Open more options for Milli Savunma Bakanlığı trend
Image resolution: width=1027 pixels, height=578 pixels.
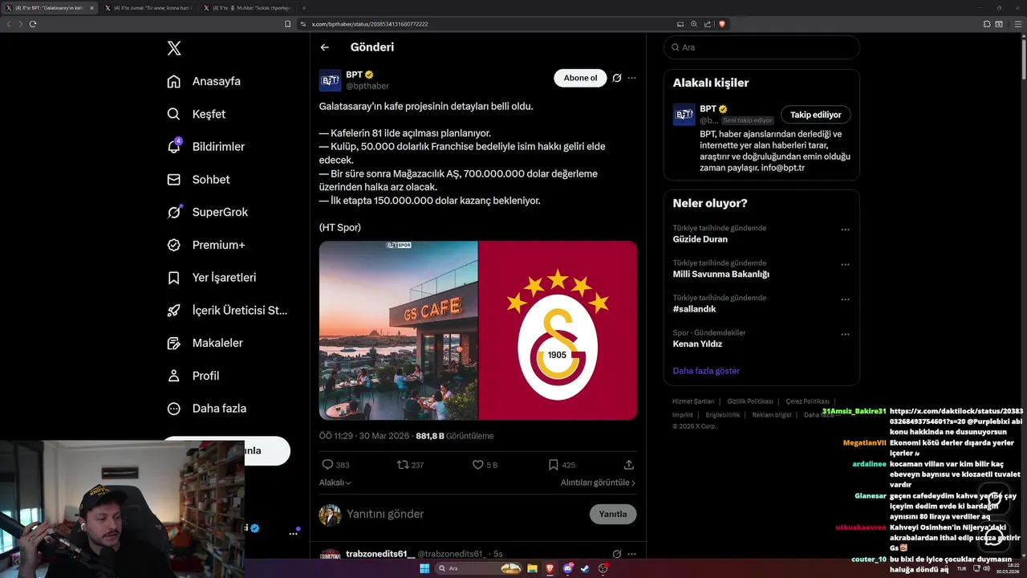pos(845,264)
